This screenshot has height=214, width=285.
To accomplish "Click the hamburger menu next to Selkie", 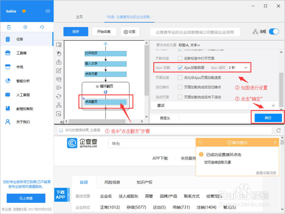I will [48, 11].
